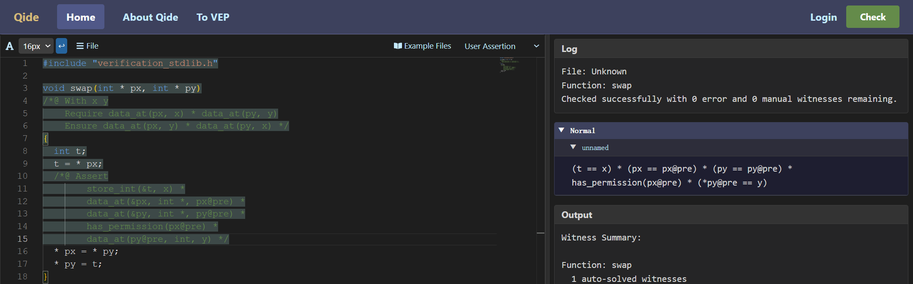Click the Qide logo

pos(26,17)
